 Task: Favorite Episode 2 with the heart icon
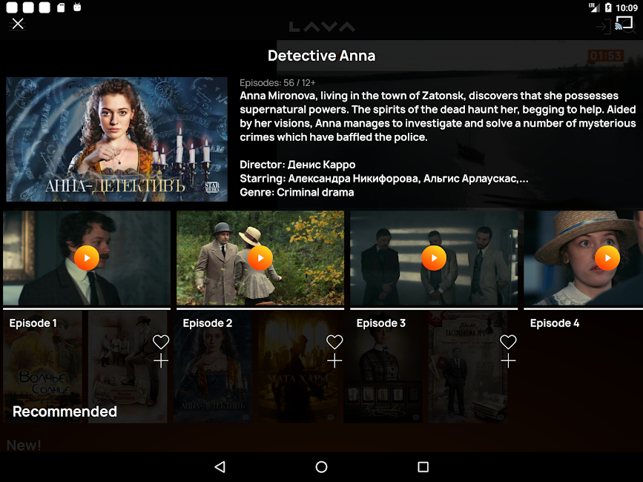(334, 341)
